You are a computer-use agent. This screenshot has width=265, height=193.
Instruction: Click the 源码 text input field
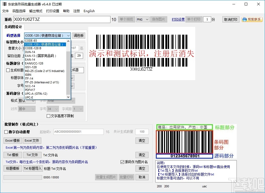coord(62,19)
